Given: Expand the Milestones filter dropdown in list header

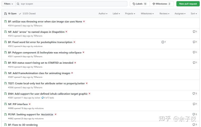Looking at the screenshot, I should 147,13.
